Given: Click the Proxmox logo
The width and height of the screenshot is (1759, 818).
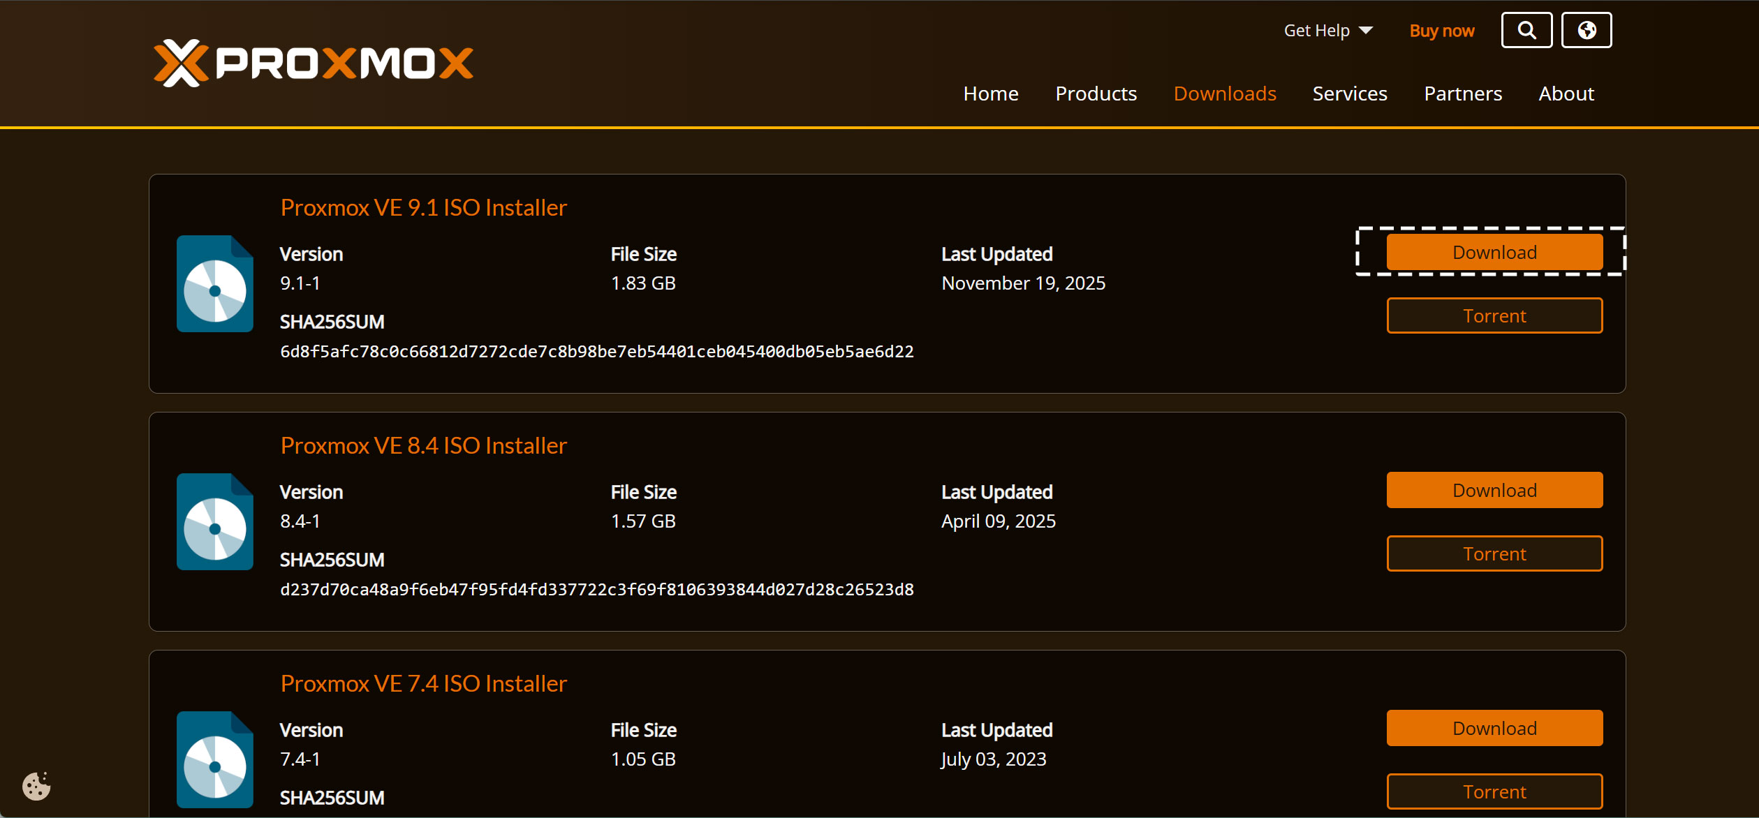Looking at the screenshot, I should click(314, 63).
